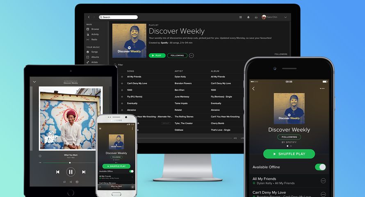Pause from Samsung phone mini player
Screen dimensions: 365x197
(x=132, y=187)
